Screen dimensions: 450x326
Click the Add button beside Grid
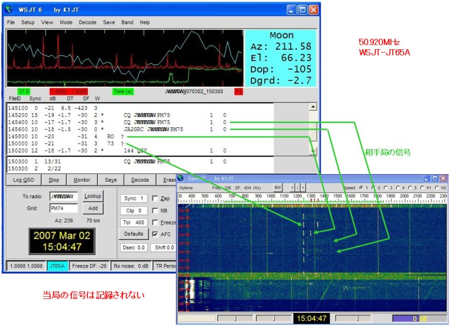(93, 208)
